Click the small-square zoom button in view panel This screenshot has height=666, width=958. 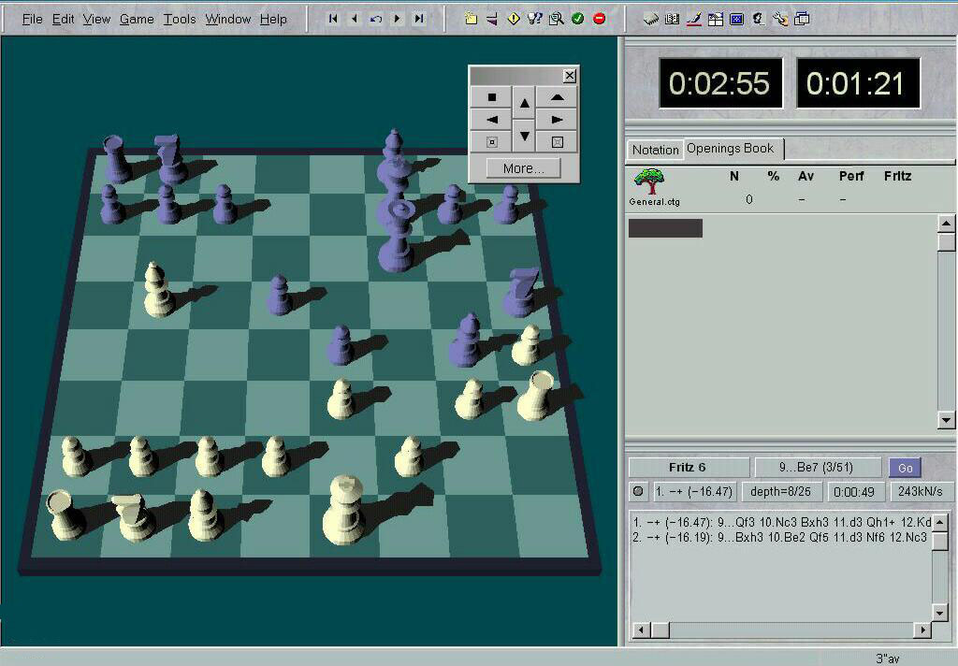click(492, 142)
